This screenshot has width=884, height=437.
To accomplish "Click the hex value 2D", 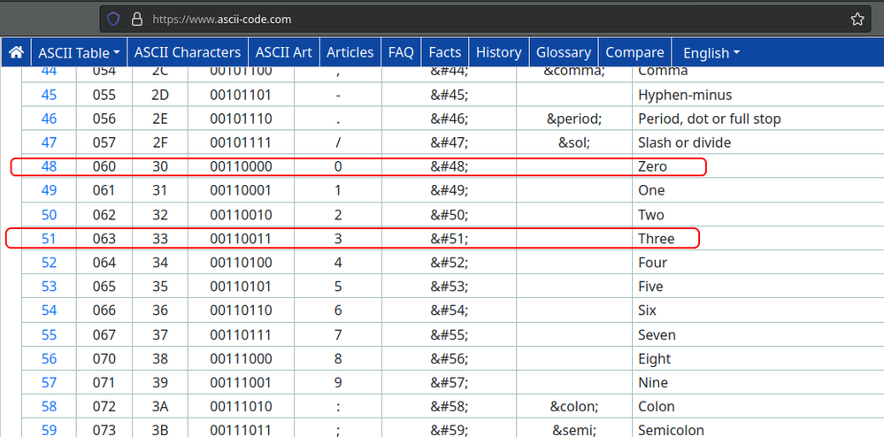I will 160,95.
